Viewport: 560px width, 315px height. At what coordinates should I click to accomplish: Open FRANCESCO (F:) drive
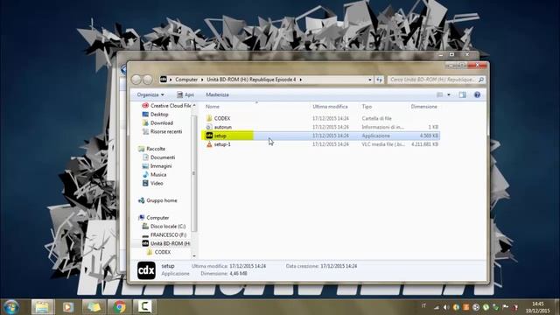tap(164, 235)
